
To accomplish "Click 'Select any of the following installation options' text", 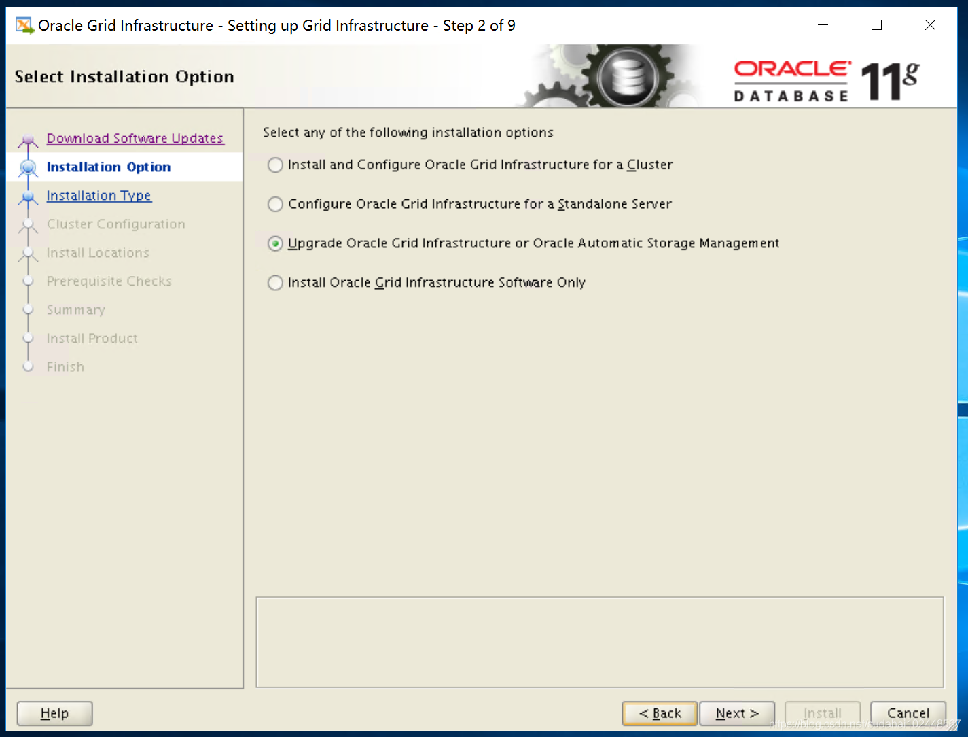I will tap(408, 133).
